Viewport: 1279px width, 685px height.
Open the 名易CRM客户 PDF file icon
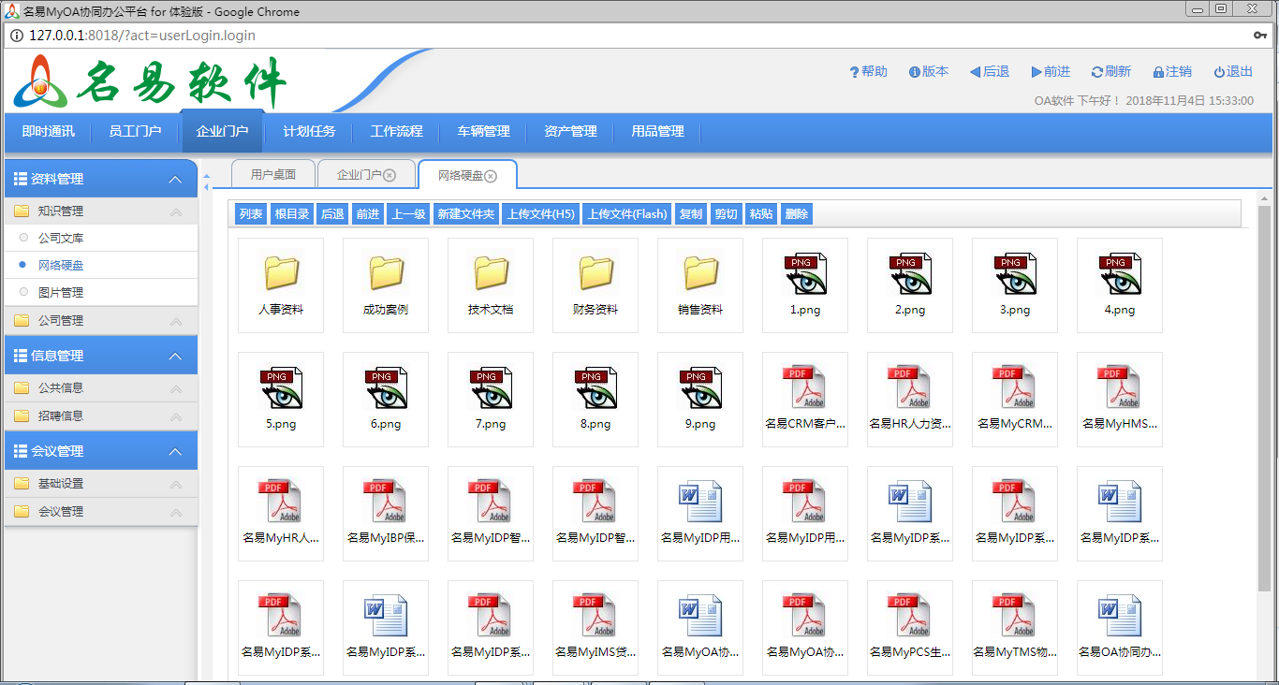(805, 388)
